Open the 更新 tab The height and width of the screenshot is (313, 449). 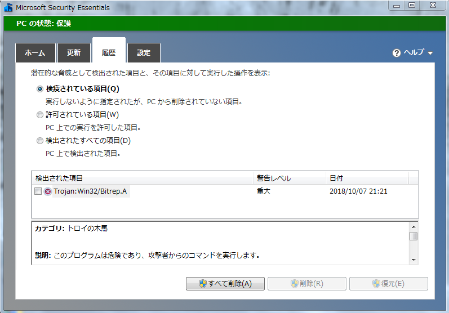coord(74,53)
